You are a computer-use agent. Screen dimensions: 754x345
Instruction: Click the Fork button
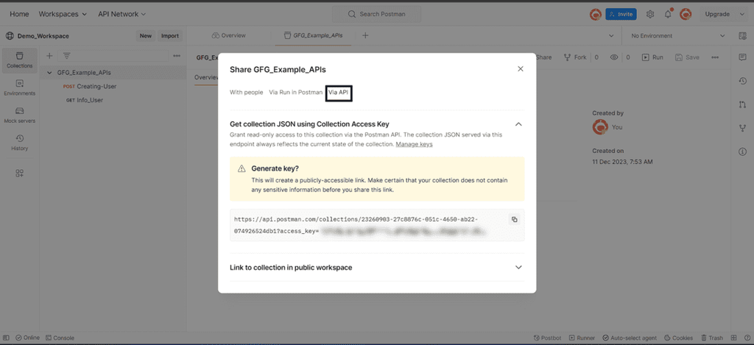(575, 57)
